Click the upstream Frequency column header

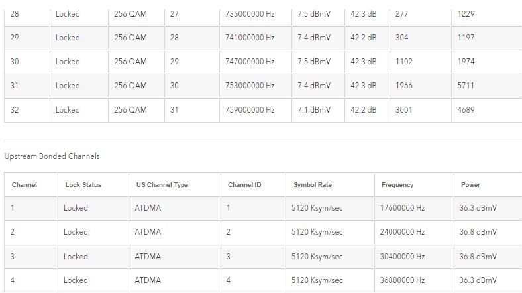point(397,185)
